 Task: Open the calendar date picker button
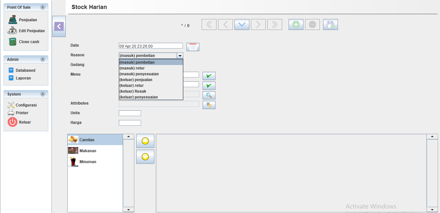pos(193,47)
